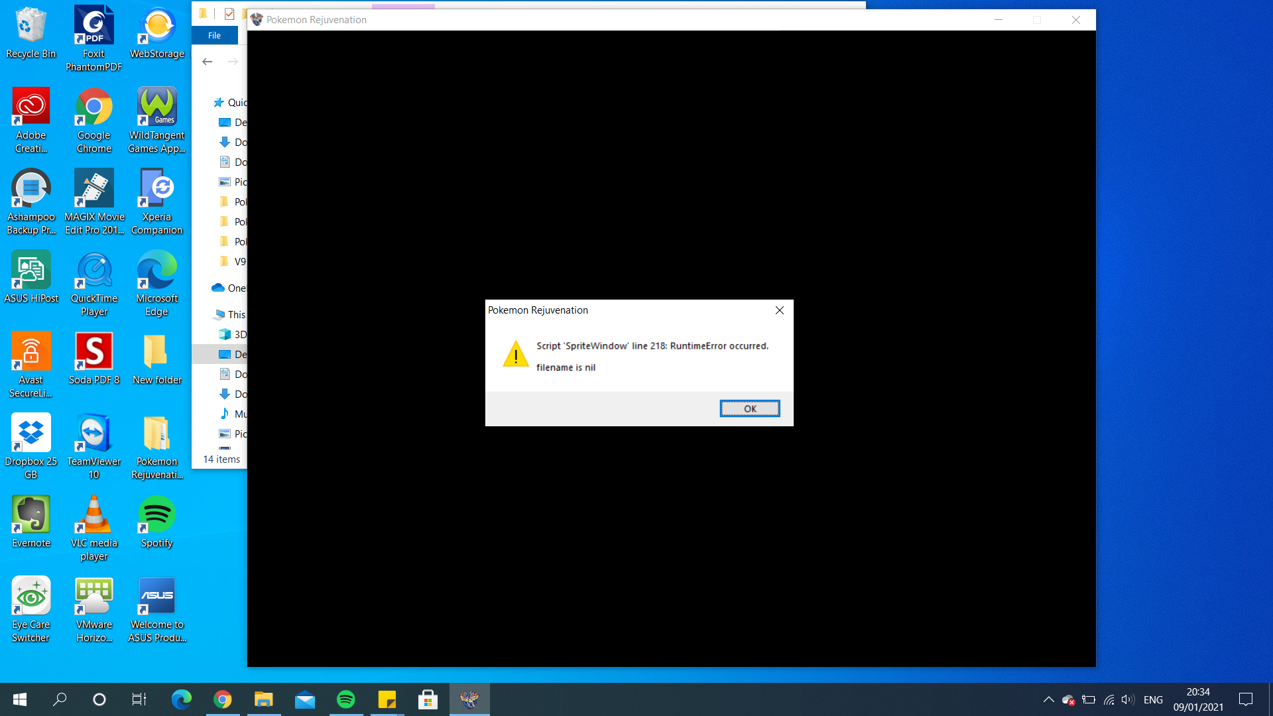Select V9 folder in Explorer sidebar

pyautogui.click(x=232, y=262)
